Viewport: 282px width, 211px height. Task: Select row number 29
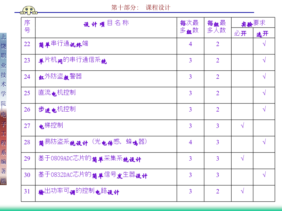tap(27, 158)
